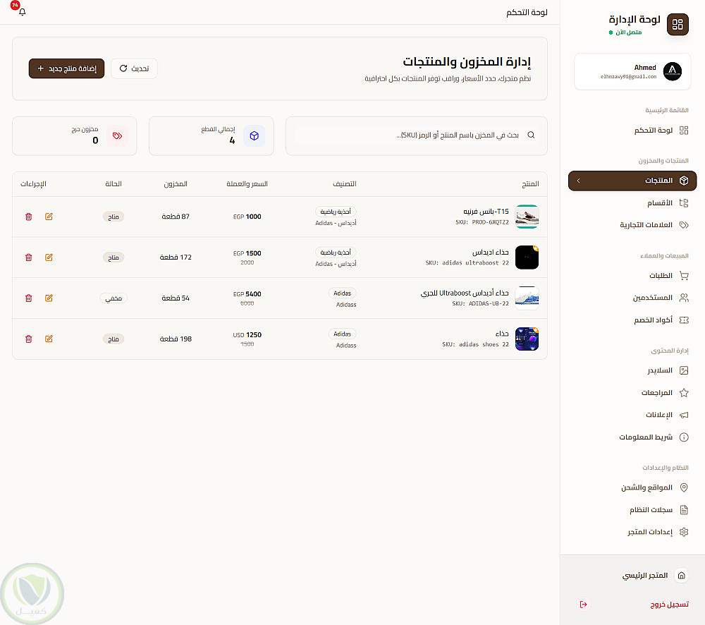Click the search magnifier icon

pyautogui.click(x=531, y=135)
